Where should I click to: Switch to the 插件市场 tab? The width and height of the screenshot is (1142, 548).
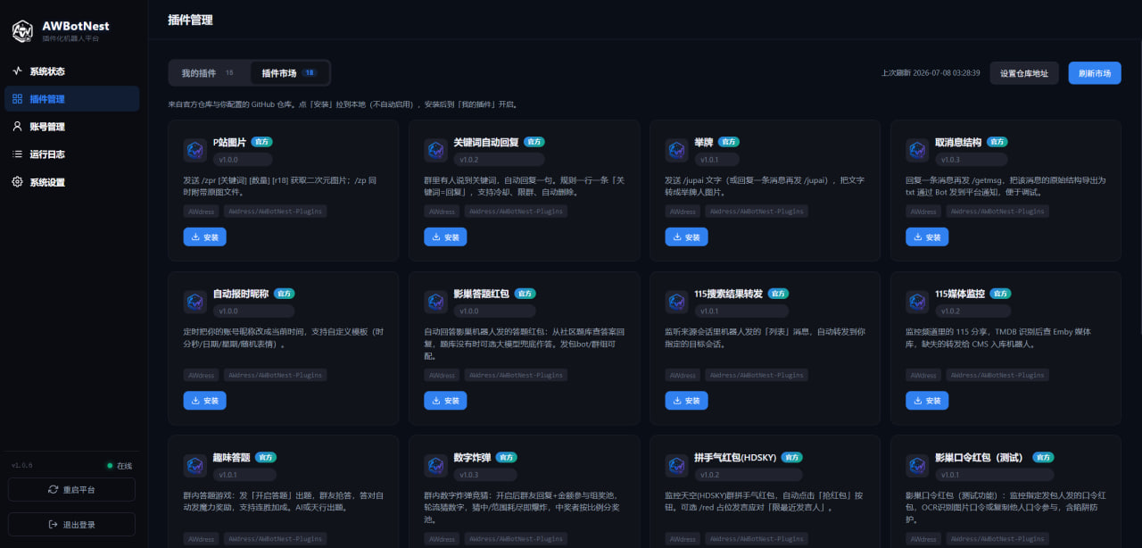click(289, 73)
